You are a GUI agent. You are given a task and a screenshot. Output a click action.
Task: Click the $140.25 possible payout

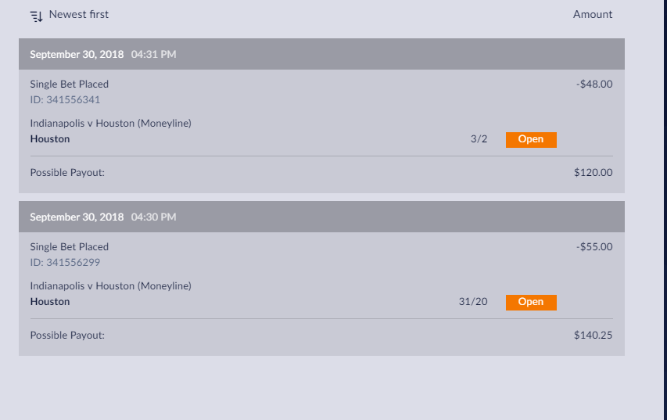(593, 335)
